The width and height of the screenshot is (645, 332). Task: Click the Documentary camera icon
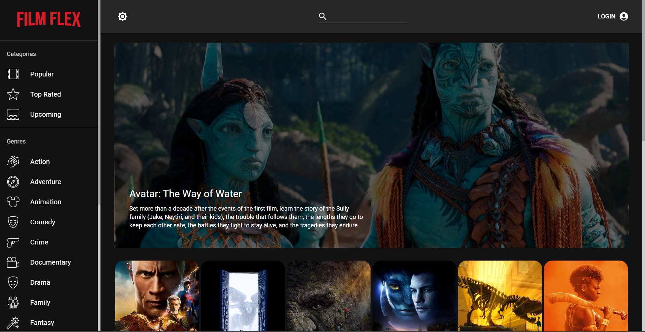tap(13, 262)
